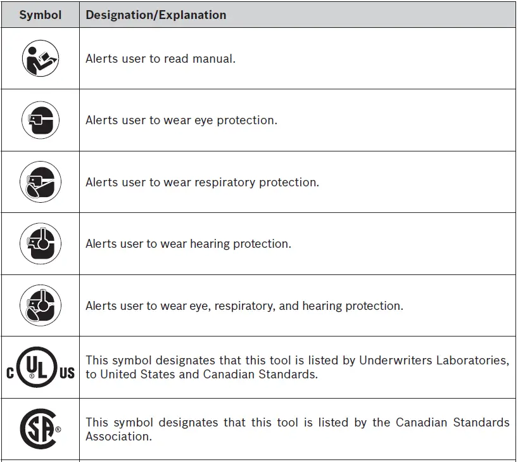Click the 'Symbol' column header

point(41,15)
